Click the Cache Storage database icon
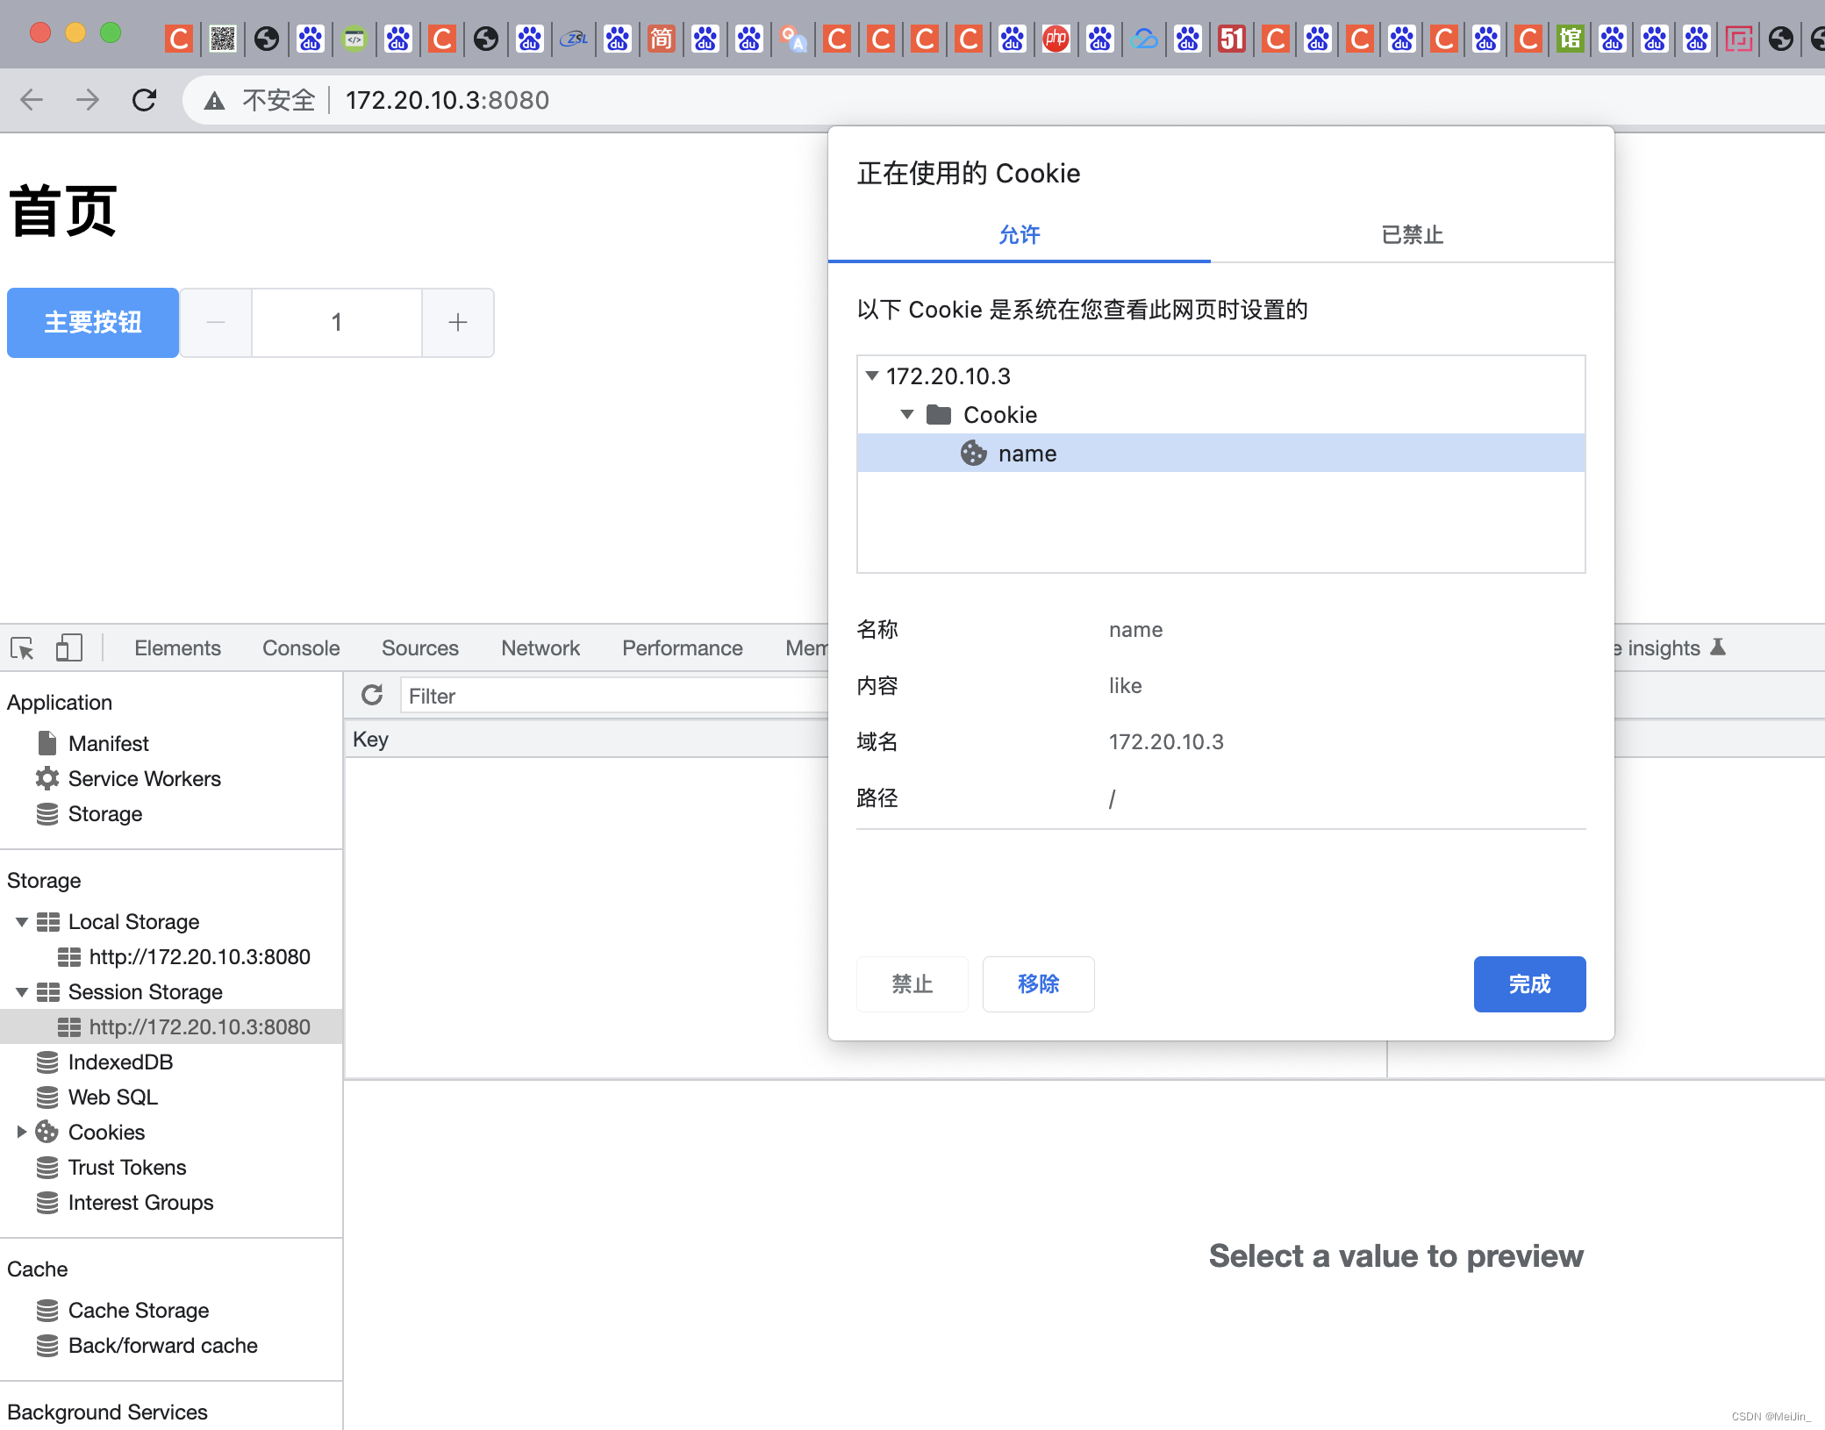 47,1310
